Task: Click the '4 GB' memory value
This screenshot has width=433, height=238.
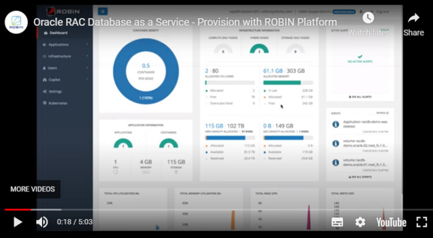Action: (146, 162)
